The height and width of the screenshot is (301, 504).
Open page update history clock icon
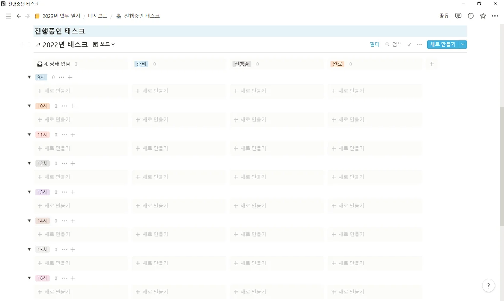click(471, 16)
